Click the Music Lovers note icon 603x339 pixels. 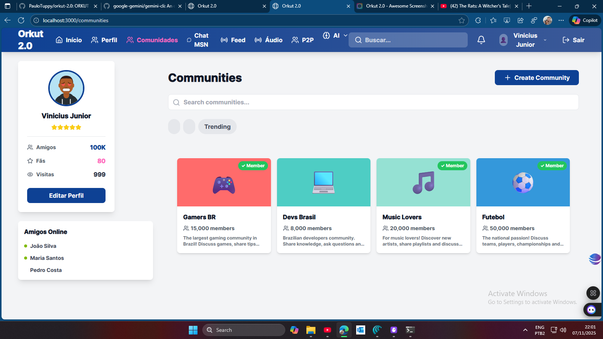(x=424, y=182)
